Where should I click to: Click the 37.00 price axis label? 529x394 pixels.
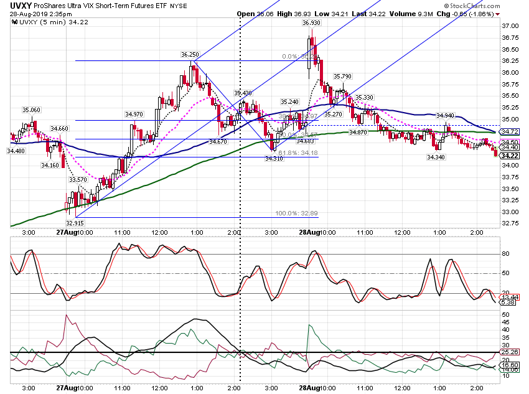(x=510, y=26)
